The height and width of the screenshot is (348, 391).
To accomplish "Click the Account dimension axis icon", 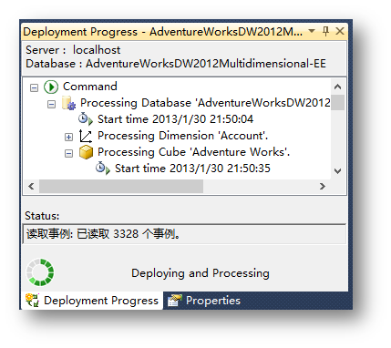I will pos(86,136).
